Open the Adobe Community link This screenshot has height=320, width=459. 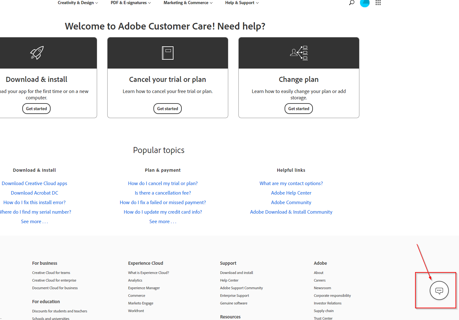tap(291, 203)
